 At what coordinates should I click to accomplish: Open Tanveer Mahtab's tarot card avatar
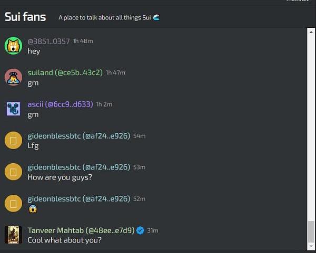click(13, 235)
